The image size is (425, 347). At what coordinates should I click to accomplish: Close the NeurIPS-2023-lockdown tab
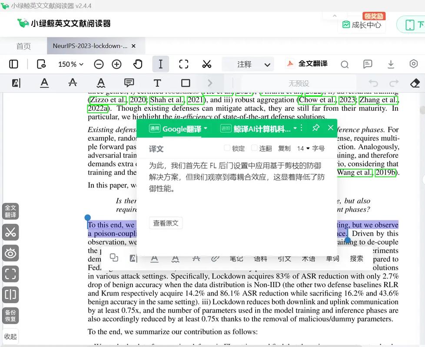click(x=133, y=46)
